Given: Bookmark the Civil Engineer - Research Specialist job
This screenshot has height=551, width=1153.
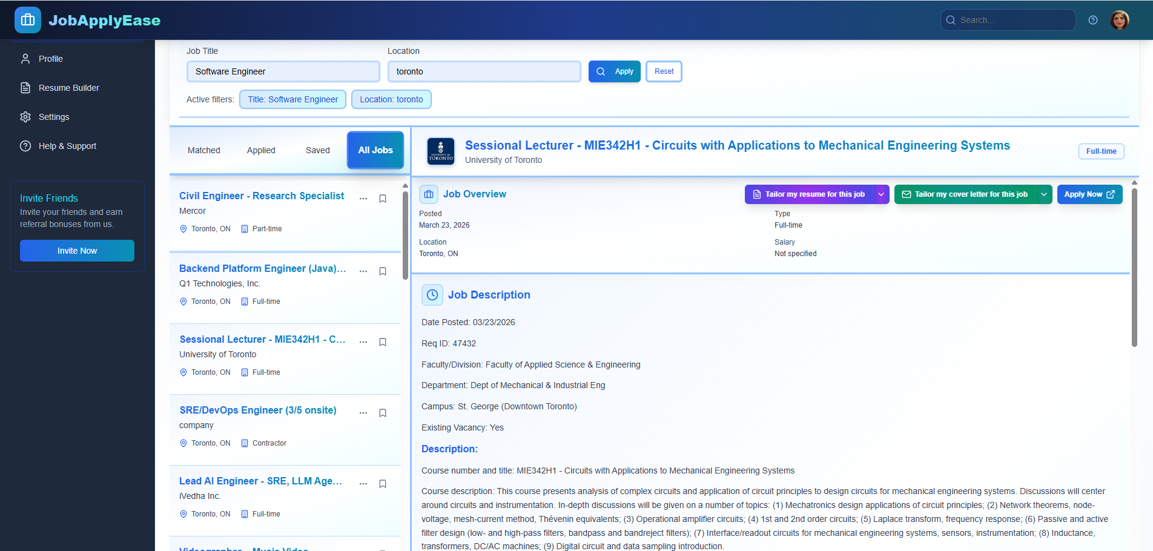Looking at the screenshot, I should pyautogui.click(x=383, y=199).
